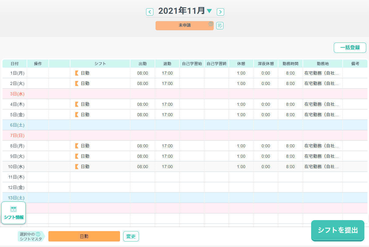Click the shift flag icon on 10日(水)
The image size is (369, 247).
click(x=77, y=167)
